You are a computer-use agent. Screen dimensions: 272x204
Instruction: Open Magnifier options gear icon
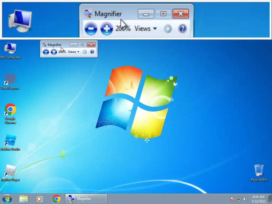tap(85, 52)
